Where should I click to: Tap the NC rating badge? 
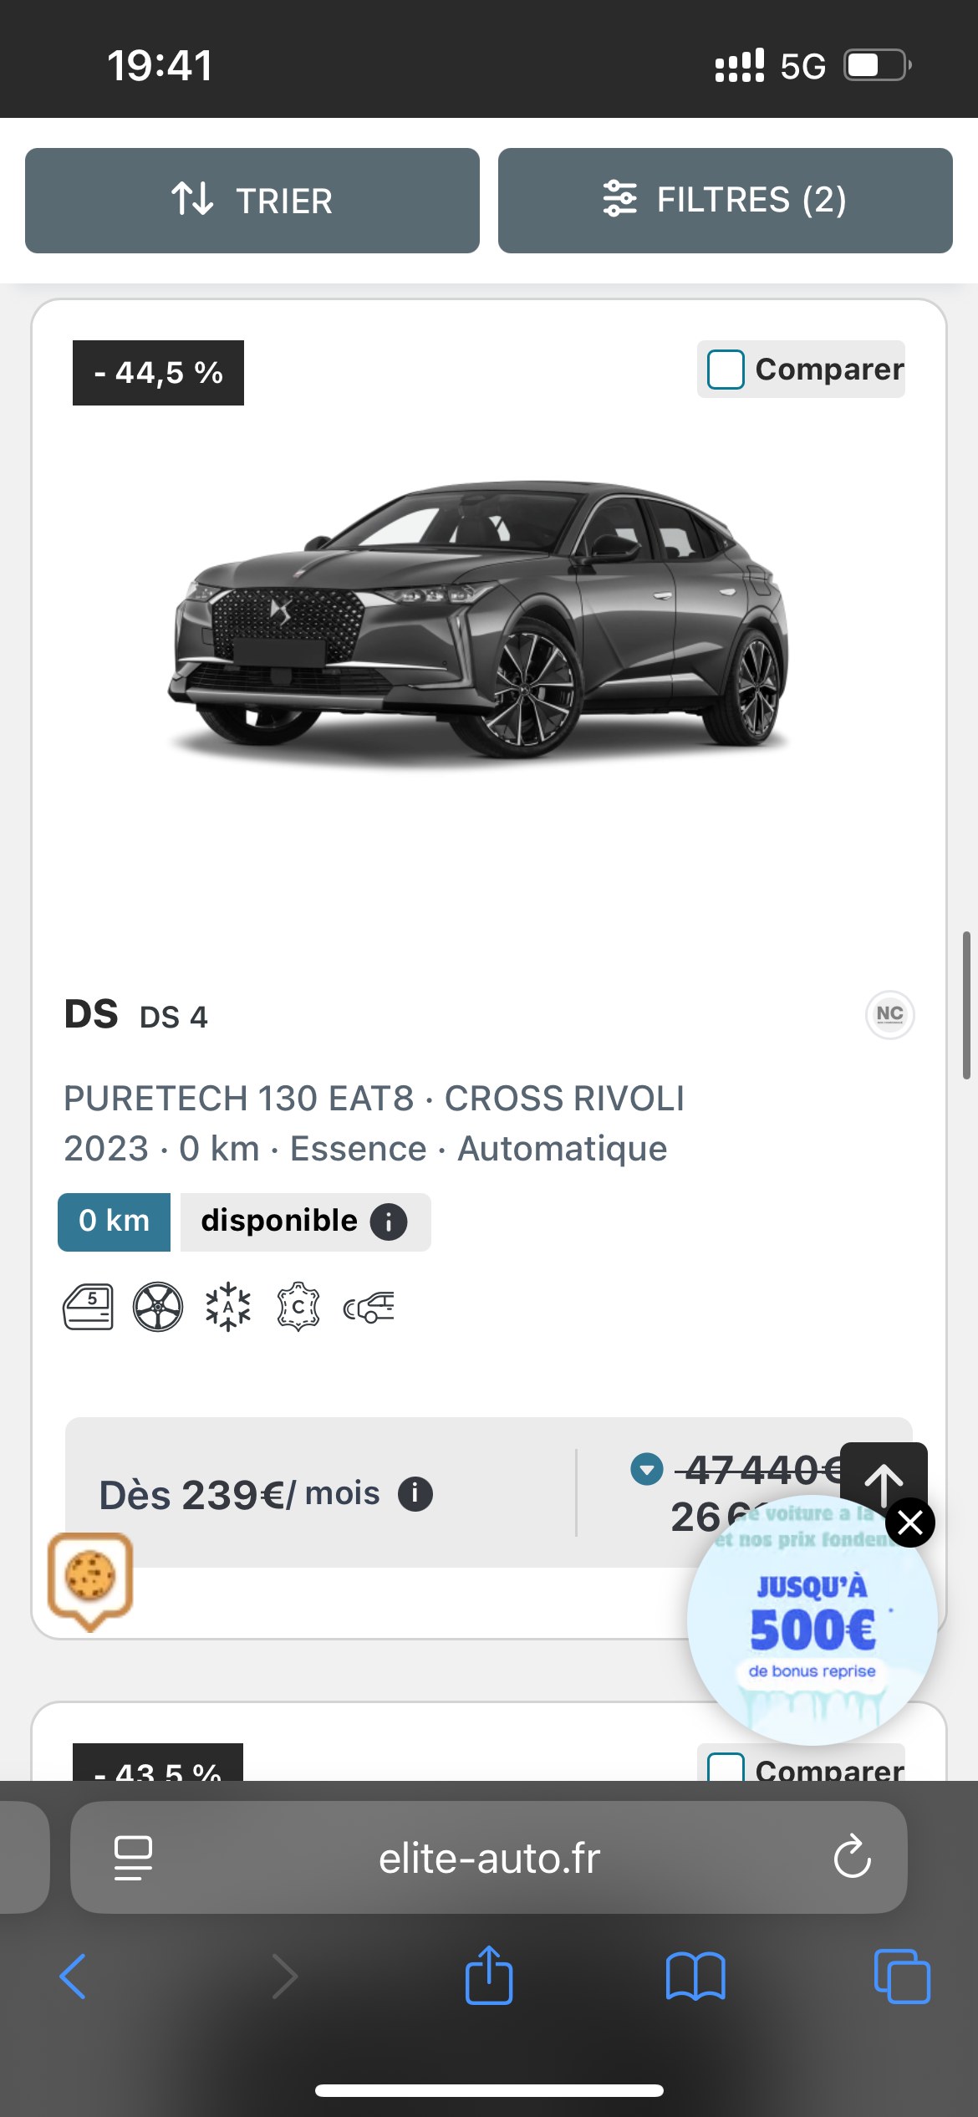(x=889, y=1015)
